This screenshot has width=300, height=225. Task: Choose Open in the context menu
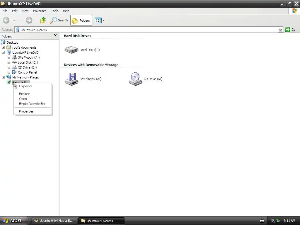pyautogui.click(x=33, y=99)
